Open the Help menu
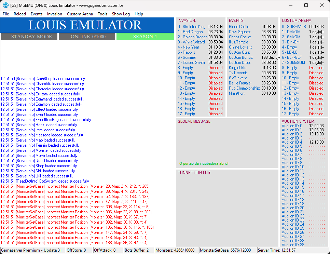Image resolution: width=330 pixels, height=254 pixels. (x=139, y=14)
